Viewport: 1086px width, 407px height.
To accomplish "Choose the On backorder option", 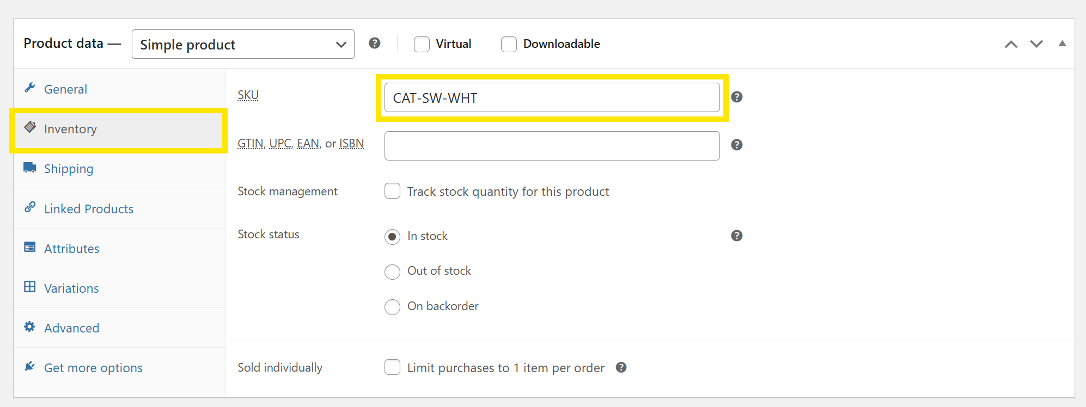I will pos(392,307).
